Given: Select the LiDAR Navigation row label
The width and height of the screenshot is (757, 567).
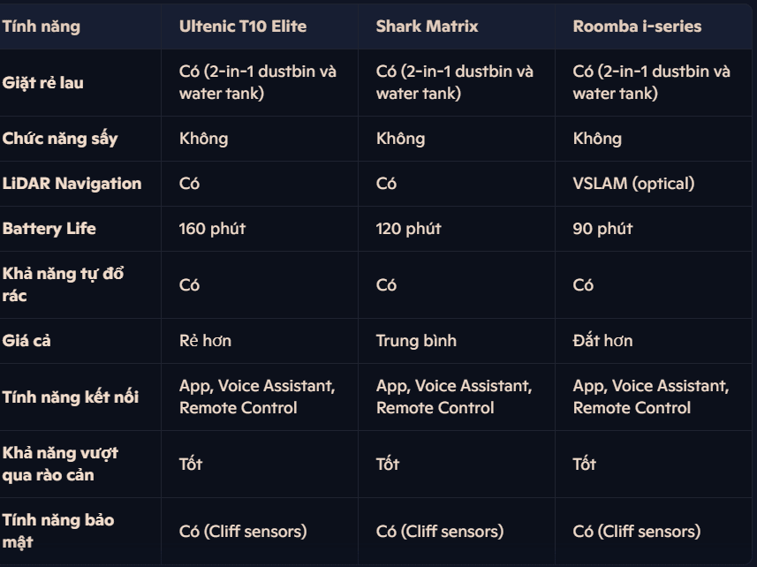Looking at the screenshot, I should 72,184.
